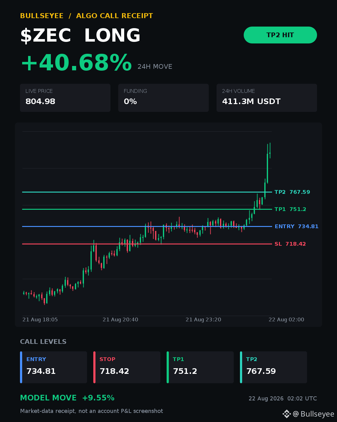This screenshot has width=337, height=422.
Task: Open the 24H VOLUME 411.3M USDT card
Action: 267,98
